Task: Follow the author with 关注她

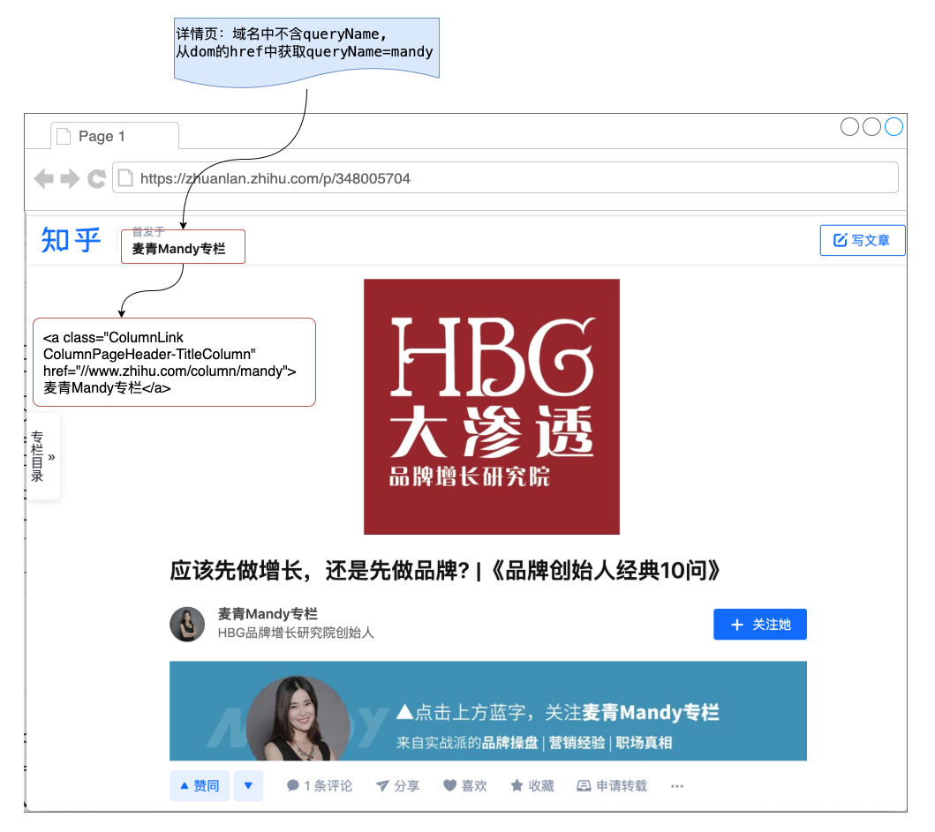Action: (759, 625)
